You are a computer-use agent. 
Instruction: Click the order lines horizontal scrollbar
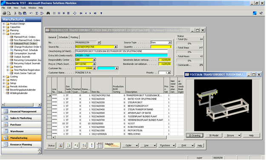click(x=109, y=138)
